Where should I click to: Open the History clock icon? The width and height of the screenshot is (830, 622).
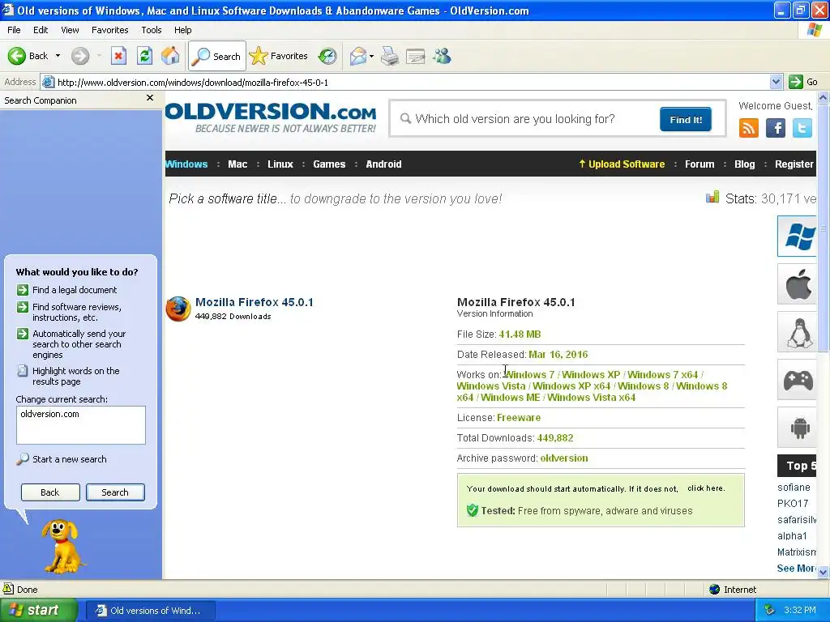pos(327,56)
